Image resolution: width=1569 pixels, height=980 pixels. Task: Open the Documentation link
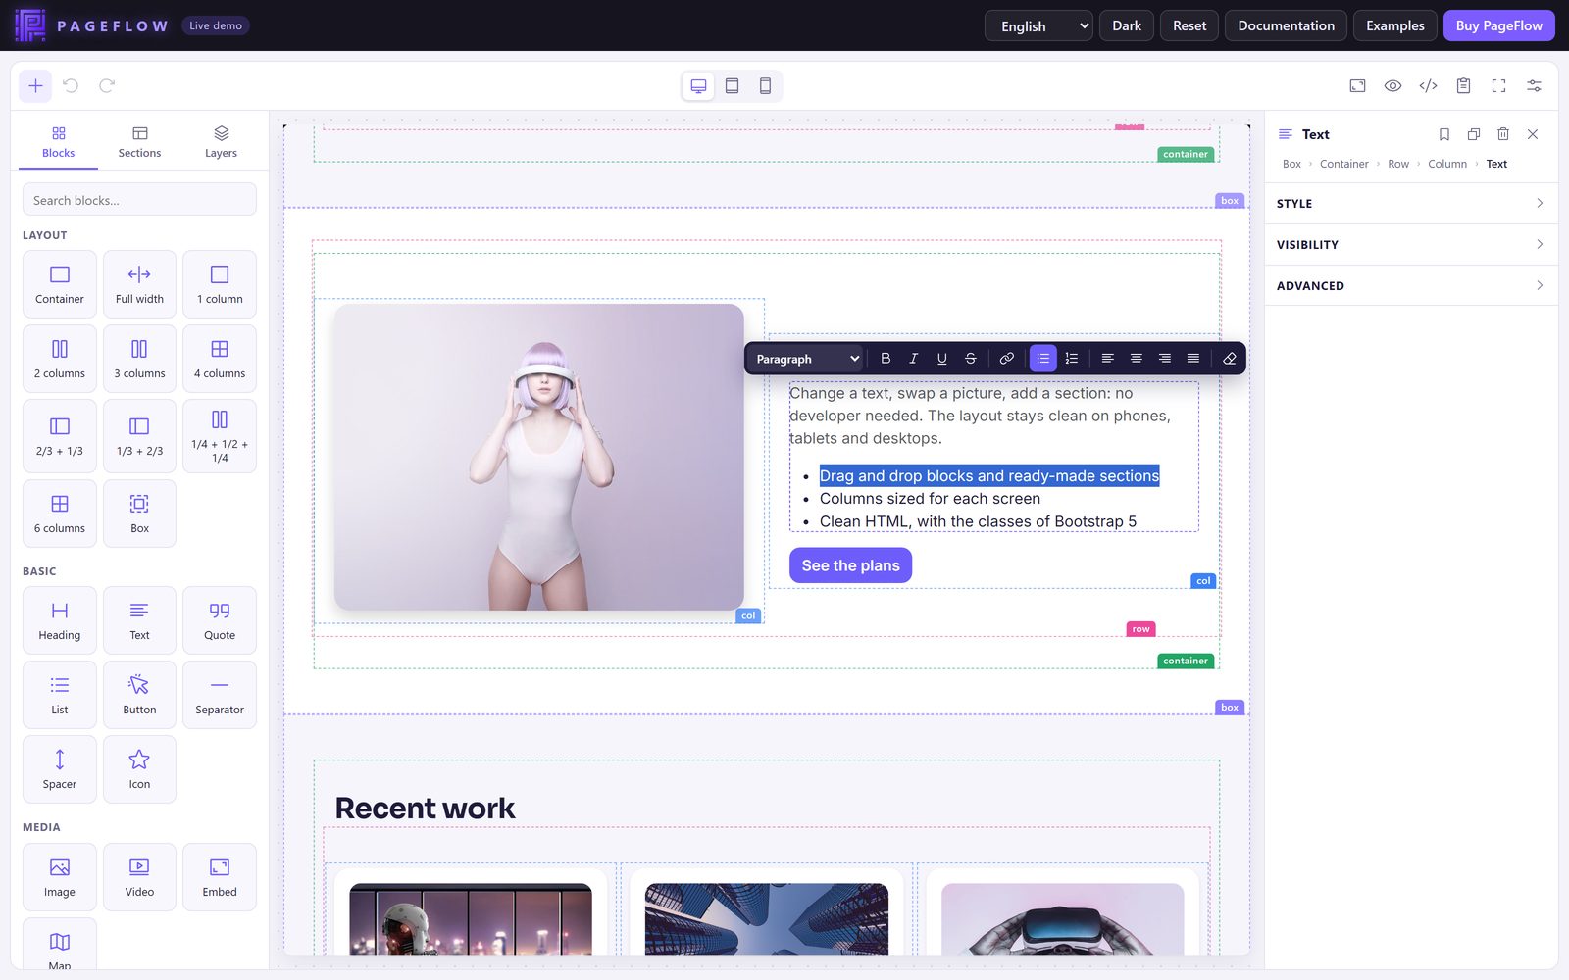click(1286, 25)
